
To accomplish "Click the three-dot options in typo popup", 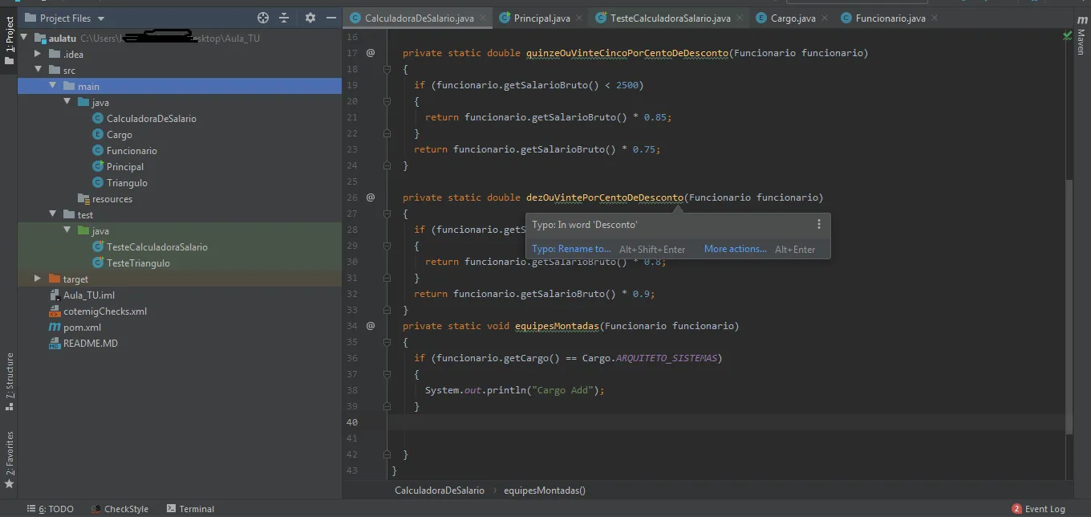I will tap(818, 225).
